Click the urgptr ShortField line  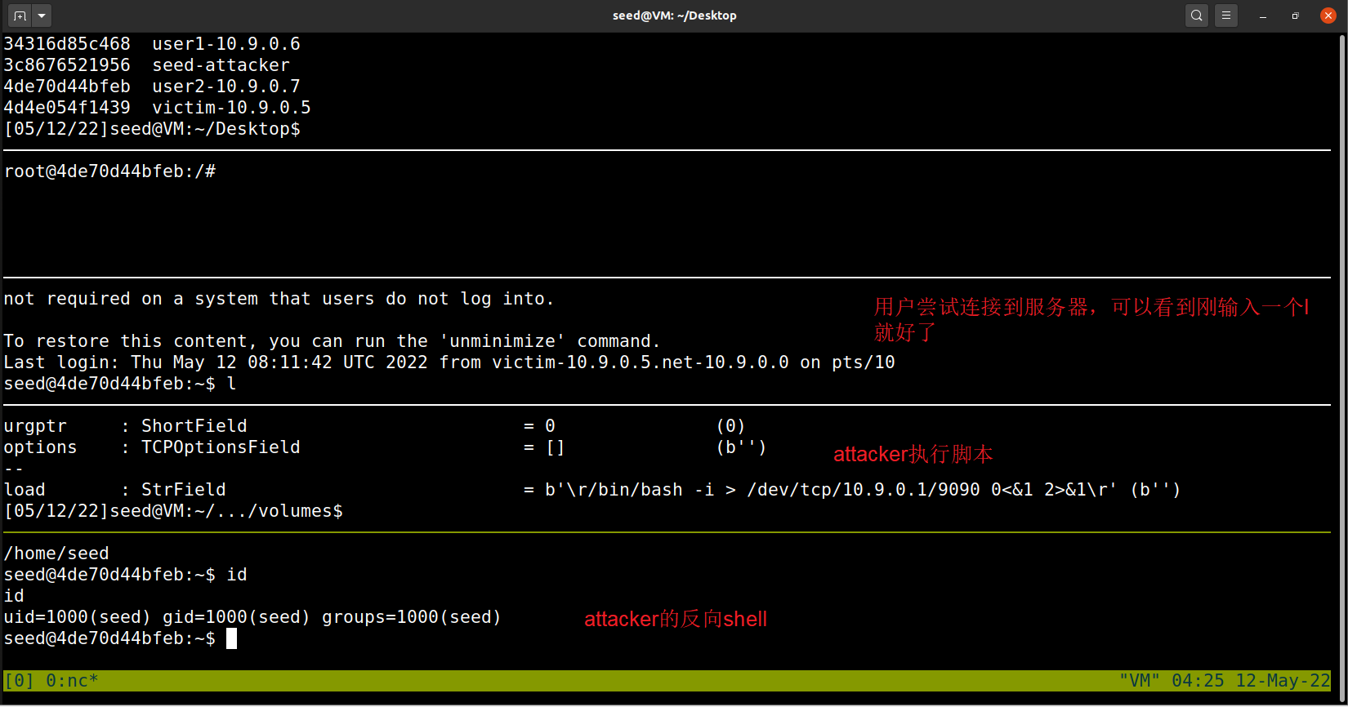[x=374, y=426]
